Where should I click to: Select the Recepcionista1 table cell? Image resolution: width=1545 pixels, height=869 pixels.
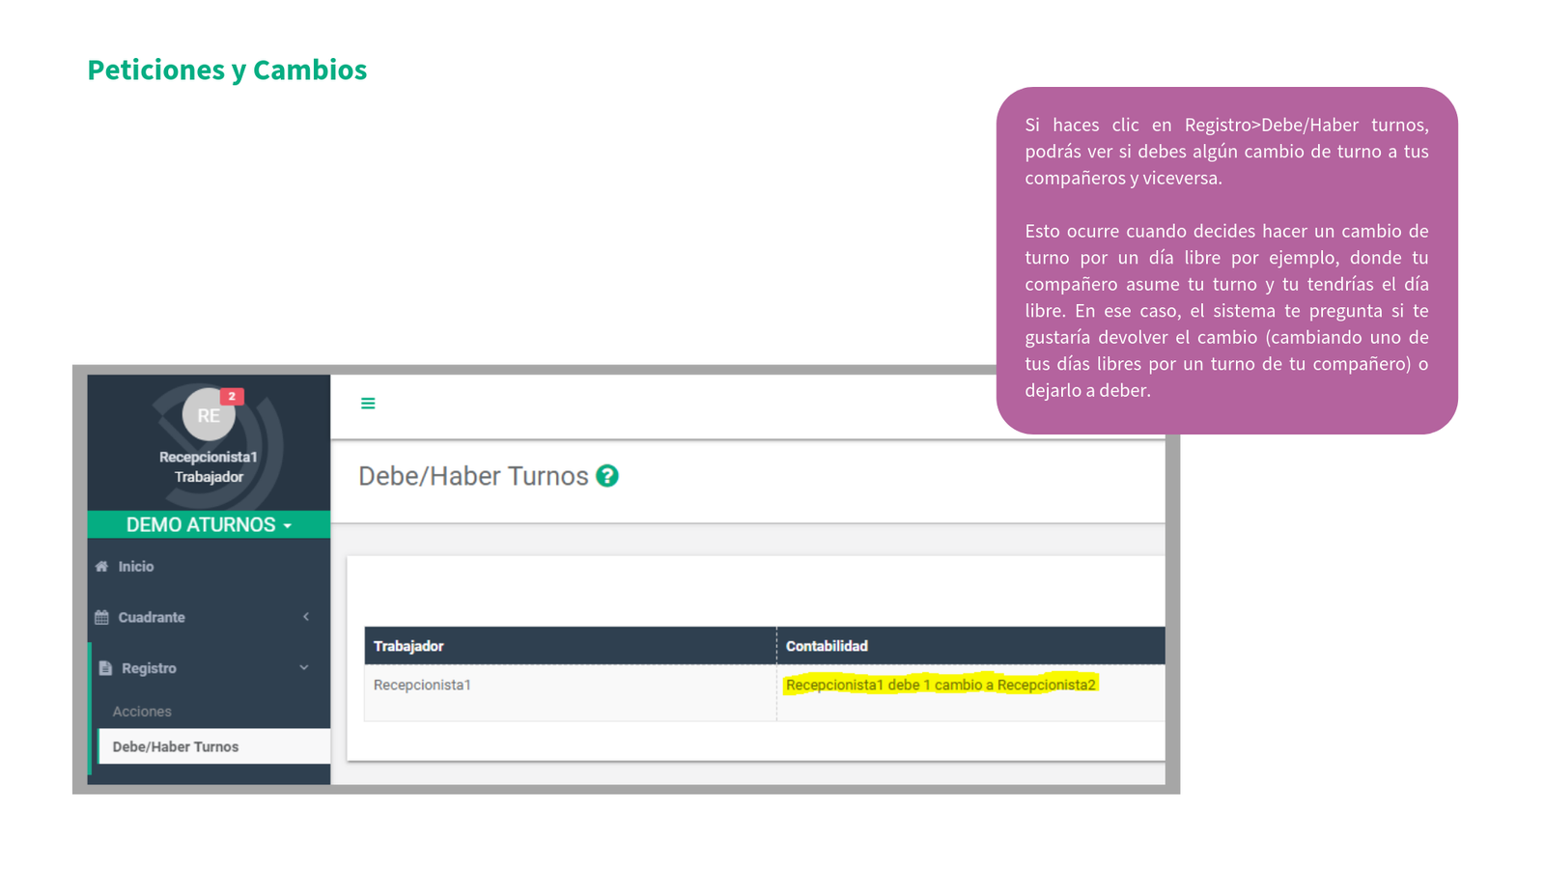(422, 685)
